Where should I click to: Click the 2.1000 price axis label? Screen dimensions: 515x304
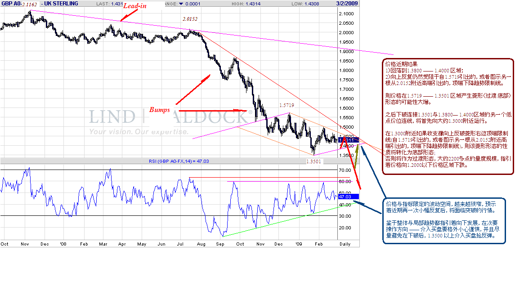346,14
